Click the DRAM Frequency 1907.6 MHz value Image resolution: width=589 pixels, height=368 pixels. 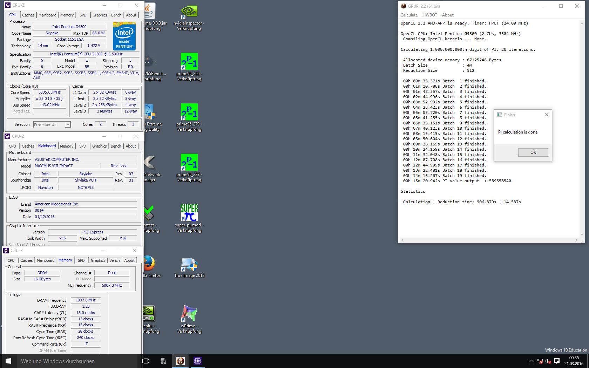pyautogui.click(x=86, y=300)
